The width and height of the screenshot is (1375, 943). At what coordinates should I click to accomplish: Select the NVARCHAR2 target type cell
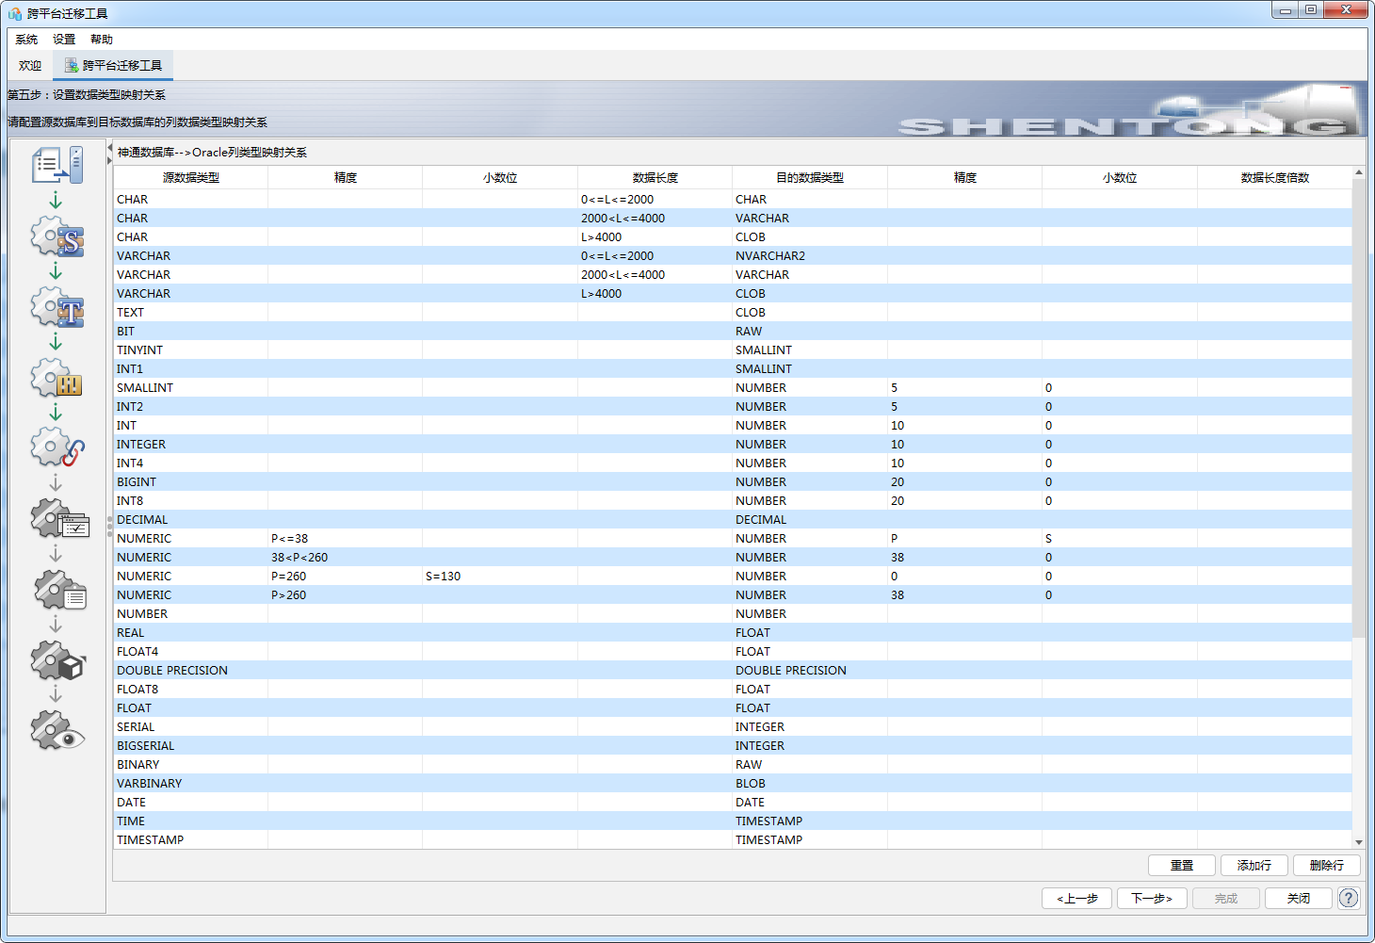[x=808, y=256]
